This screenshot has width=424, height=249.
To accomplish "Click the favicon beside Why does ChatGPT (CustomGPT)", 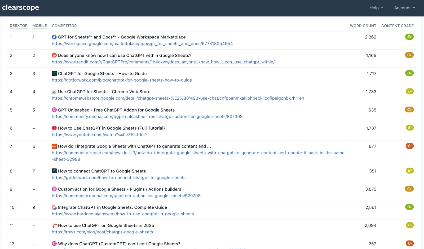I will (54, 244).
